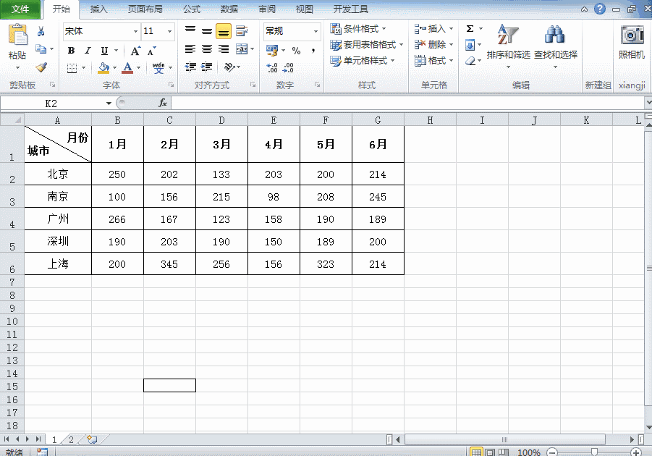This screenshot has width=652, height=456.
Task: Open number format dropdown (常规)
Action: (316, 31)
